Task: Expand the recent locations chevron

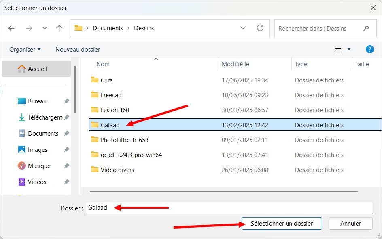Action: click(x=45, y=28)
